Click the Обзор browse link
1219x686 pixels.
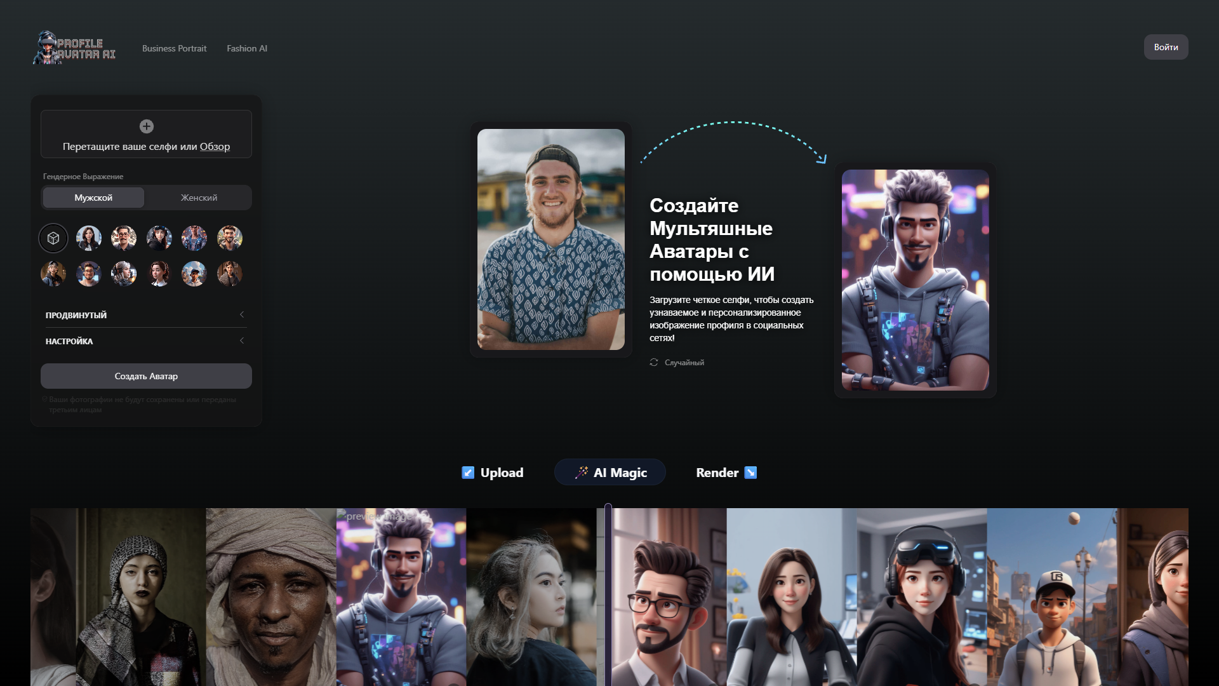point(215,147)
